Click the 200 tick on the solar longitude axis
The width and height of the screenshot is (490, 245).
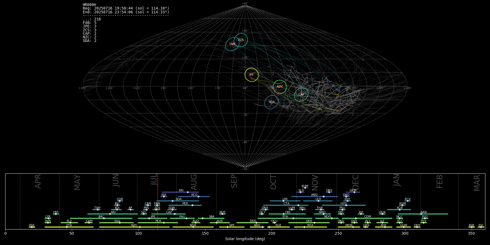272,233
